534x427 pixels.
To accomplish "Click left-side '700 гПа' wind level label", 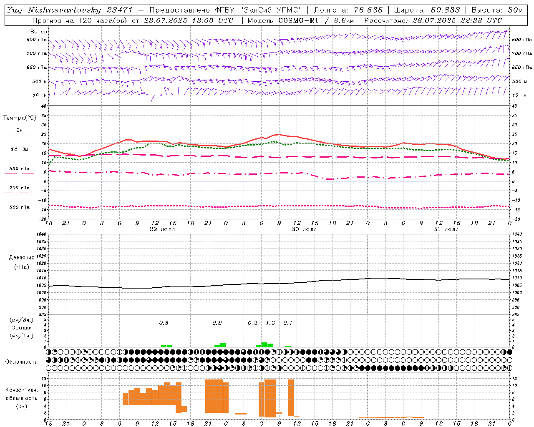I will click(x=37, y=53).
